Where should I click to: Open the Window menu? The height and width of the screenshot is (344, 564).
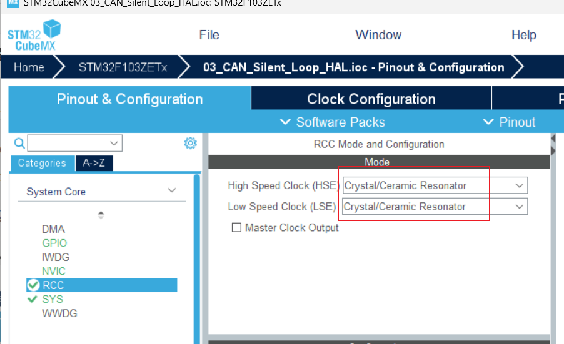pos(378,35)
